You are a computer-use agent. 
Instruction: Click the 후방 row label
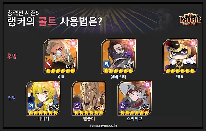[12, 56]
